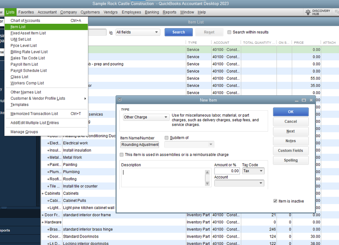Choose Price Level List
The image size is (339, 245).
46,45
